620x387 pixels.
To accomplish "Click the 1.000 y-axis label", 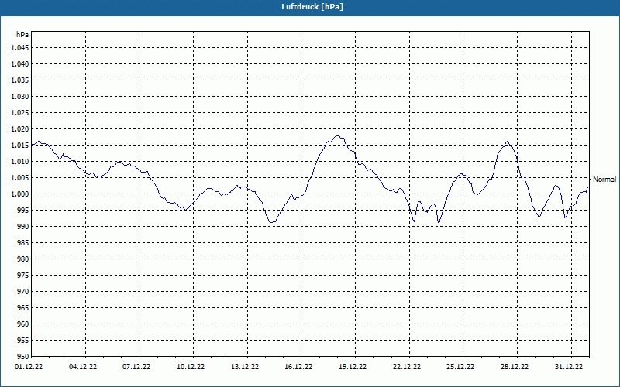I will [x=19, y=194].
